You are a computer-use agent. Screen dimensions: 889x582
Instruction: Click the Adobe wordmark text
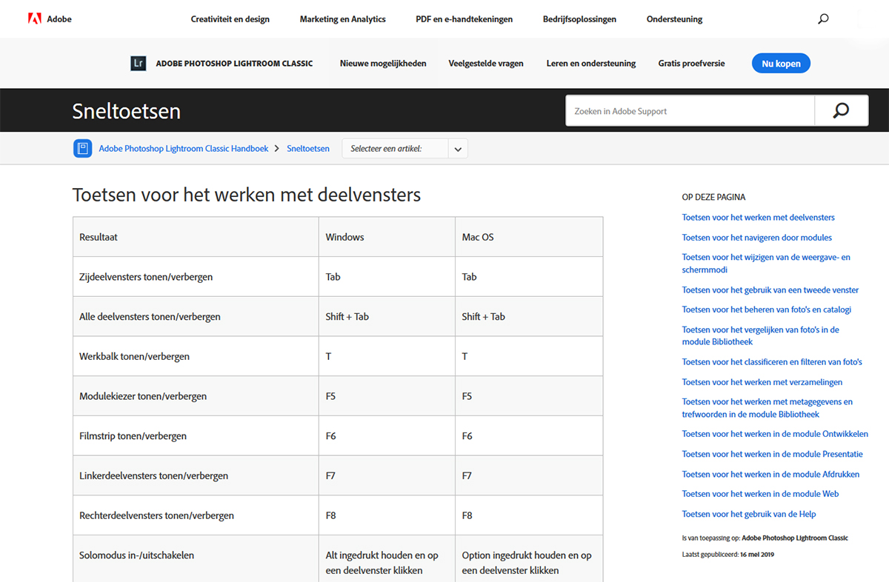tap(59, 19)
